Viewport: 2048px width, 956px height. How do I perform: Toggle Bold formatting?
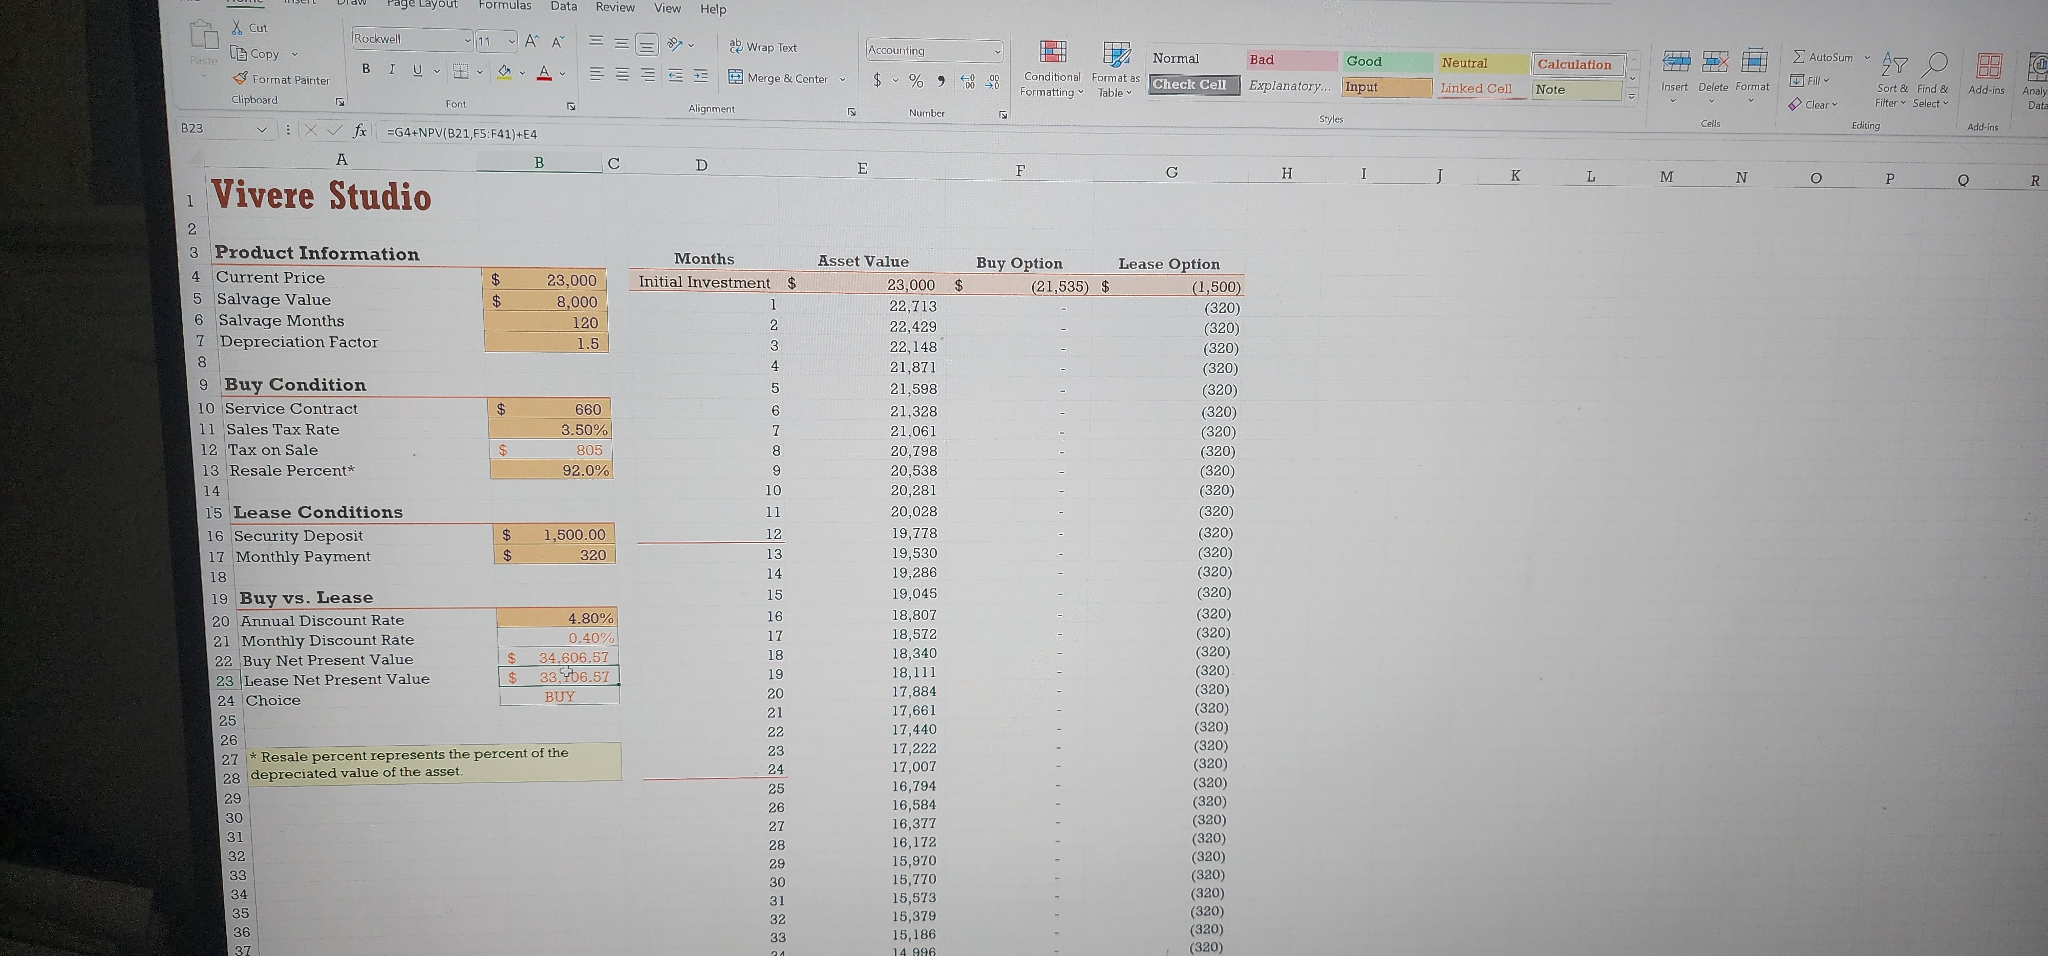366,69
